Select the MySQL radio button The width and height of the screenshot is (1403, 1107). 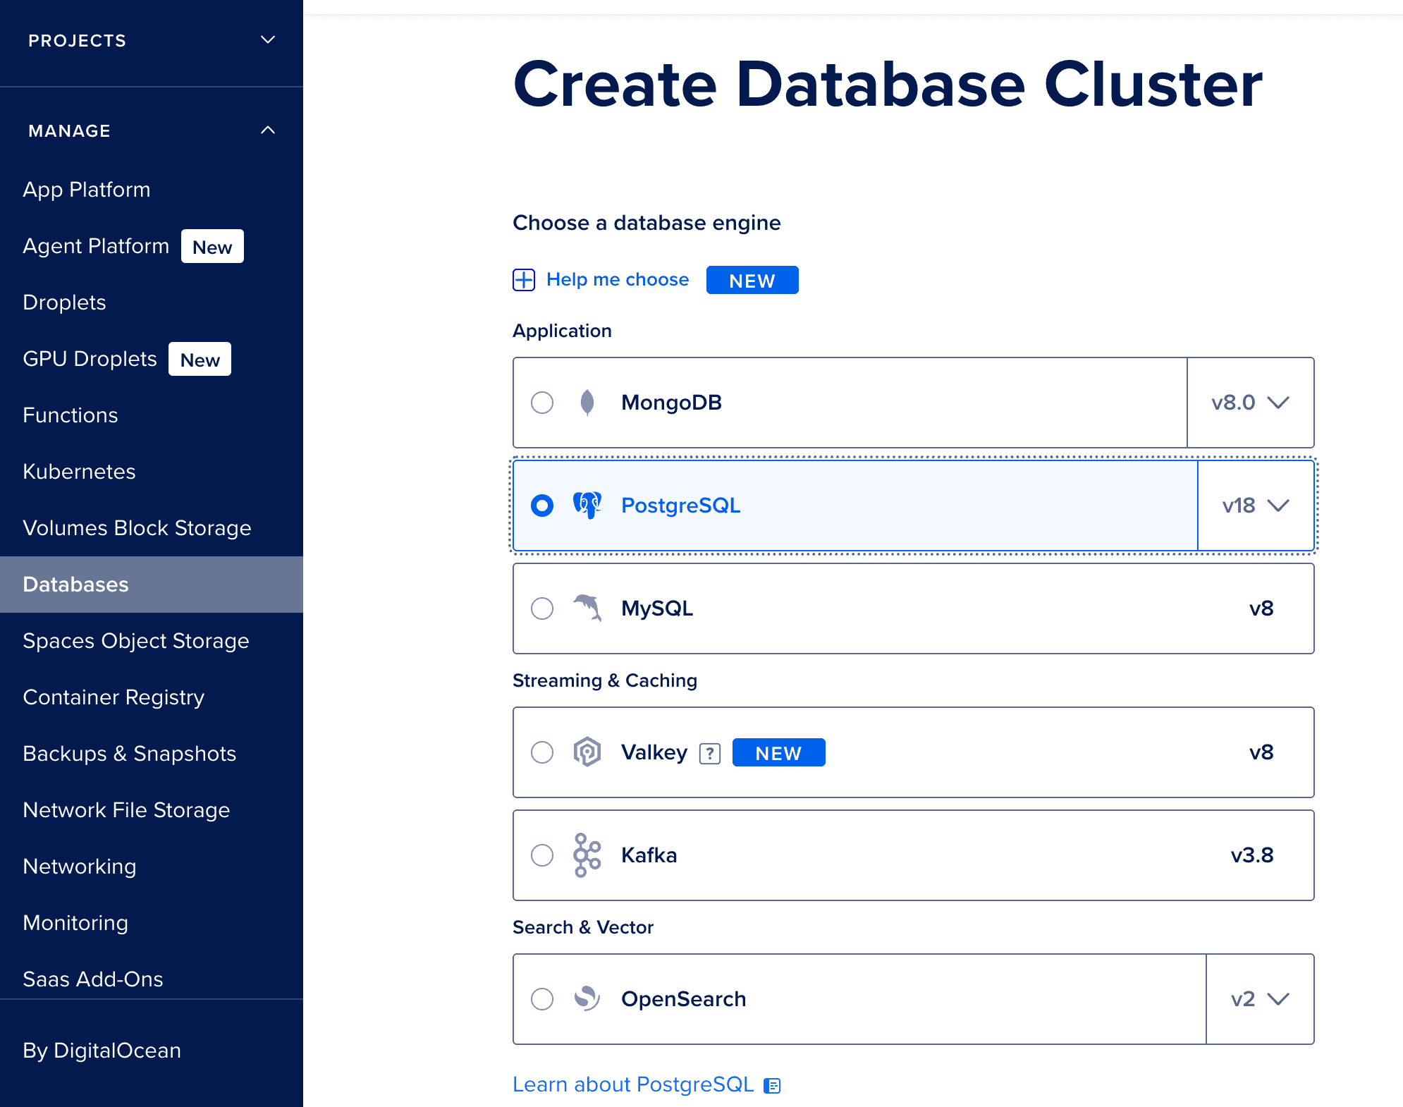(x=542, y=608)
